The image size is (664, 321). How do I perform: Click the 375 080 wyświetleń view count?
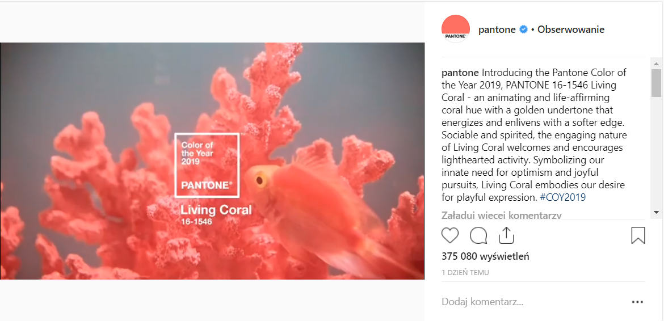point(485,256)
